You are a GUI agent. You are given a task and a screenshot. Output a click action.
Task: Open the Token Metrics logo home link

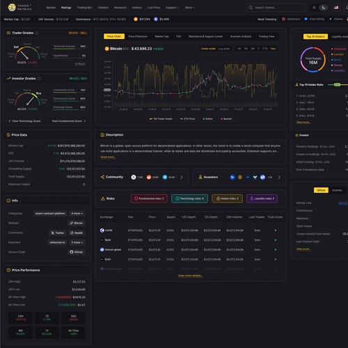(x=19, y=8)
